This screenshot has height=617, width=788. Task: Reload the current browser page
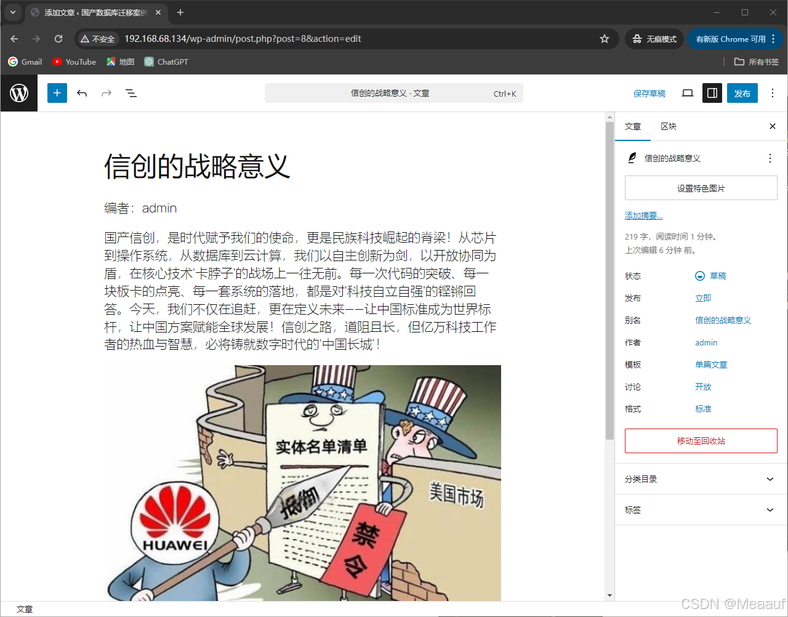pos(58,39)
